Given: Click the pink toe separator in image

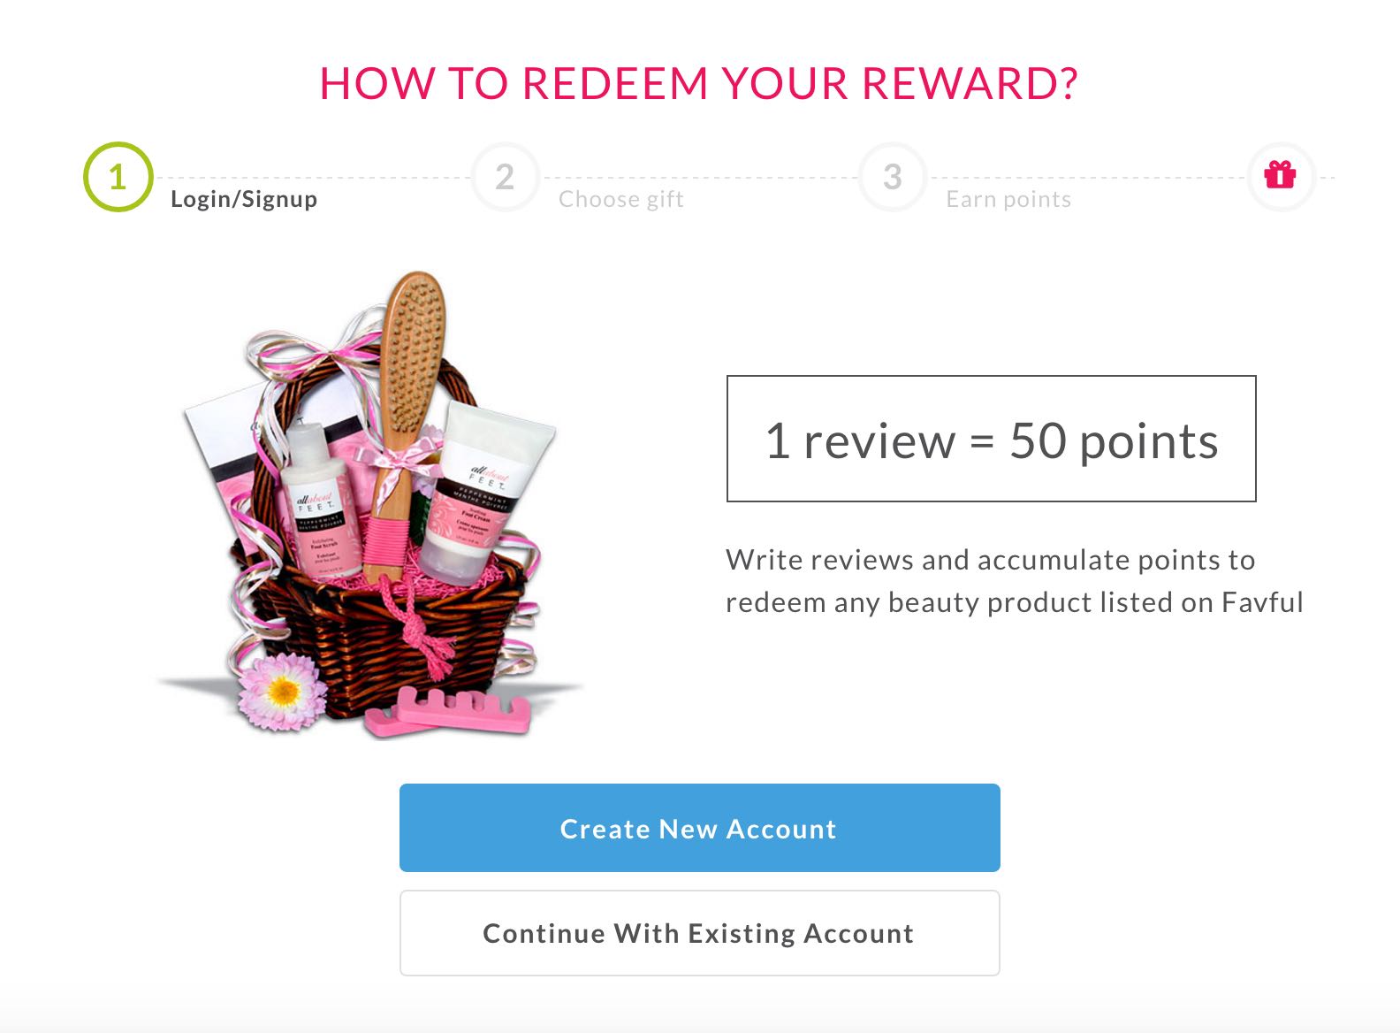Looking at the screenshot, I should coord(447,711).
